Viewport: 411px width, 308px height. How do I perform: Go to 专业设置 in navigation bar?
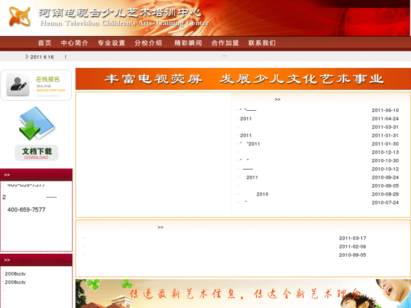[111, 43]
